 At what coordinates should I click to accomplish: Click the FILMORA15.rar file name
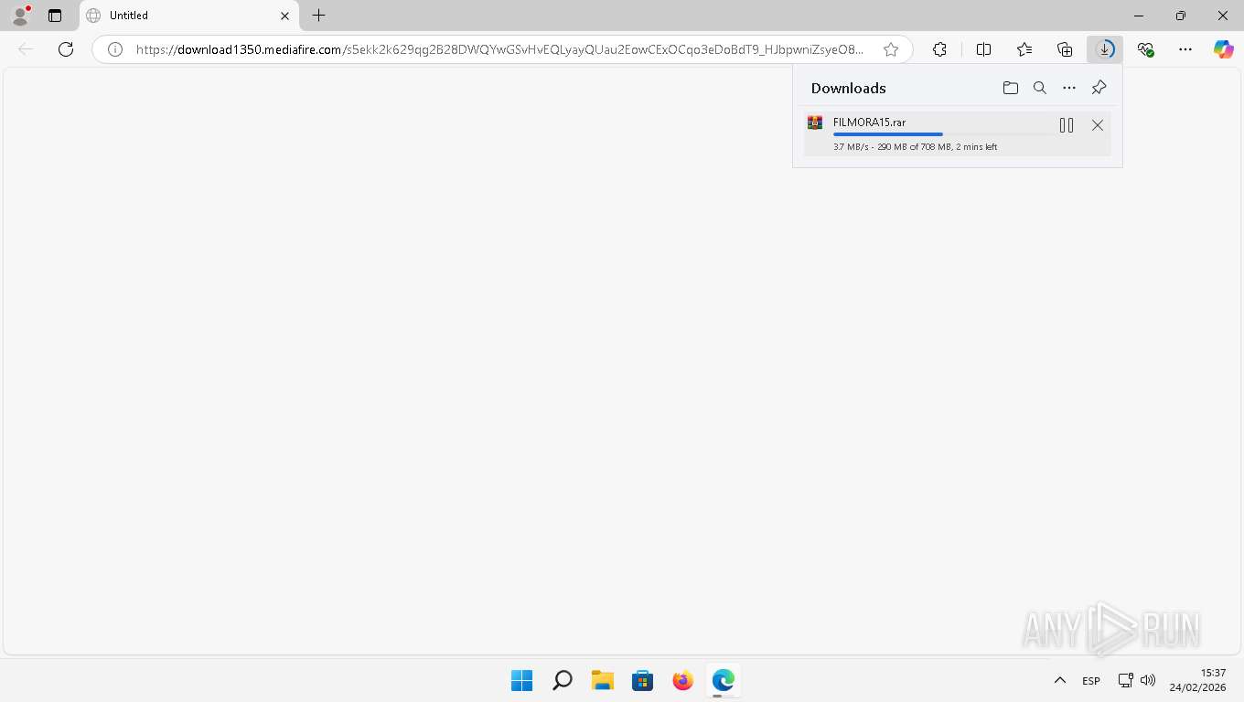click(869, 122)
